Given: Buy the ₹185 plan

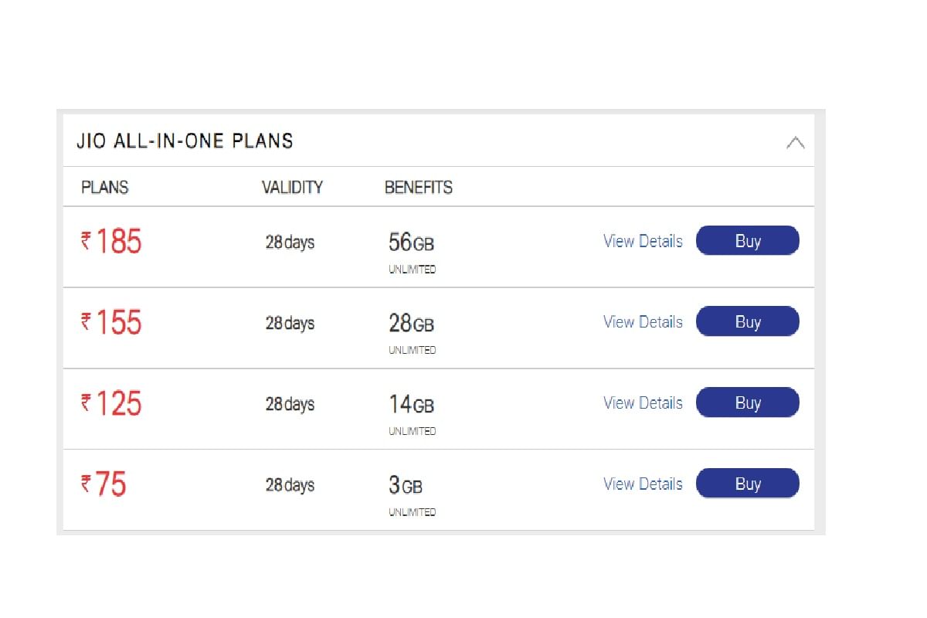Looking at the screenshot, I should pos(747,240).
